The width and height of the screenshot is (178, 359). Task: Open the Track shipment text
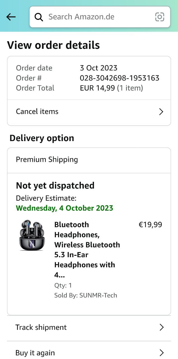tap(41, 327)
